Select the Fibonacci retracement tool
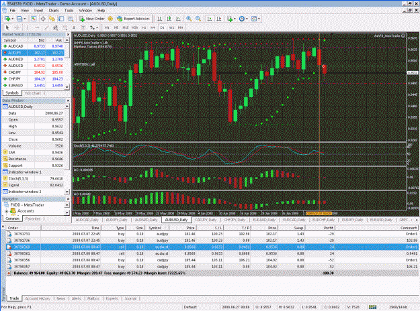The height and width of the screenshot is (311, 420). (x=65, y=27)
